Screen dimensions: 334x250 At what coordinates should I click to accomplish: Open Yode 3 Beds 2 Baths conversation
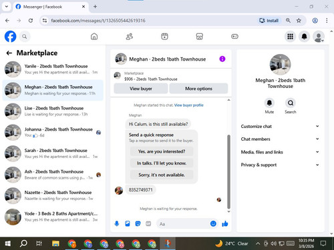click(53, 217)
